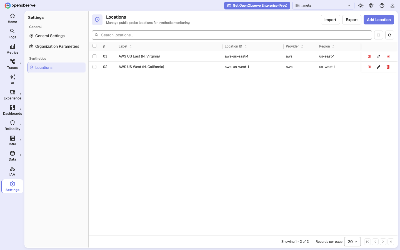Viewport: 400px width, 250px height.
Task: Expand the Experience submenu chevron
Action: [x=21, y=94]
